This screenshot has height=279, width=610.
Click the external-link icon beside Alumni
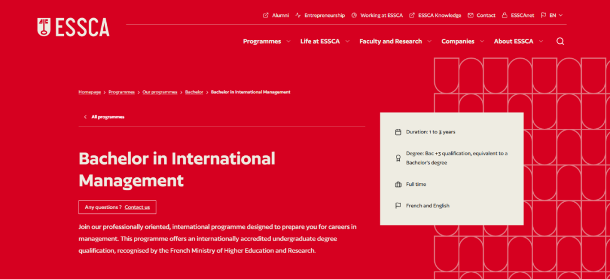point(265,16)
